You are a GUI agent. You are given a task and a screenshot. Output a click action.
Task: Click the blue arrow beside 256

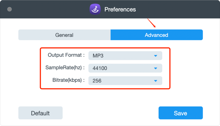click(x=155, y=81)
